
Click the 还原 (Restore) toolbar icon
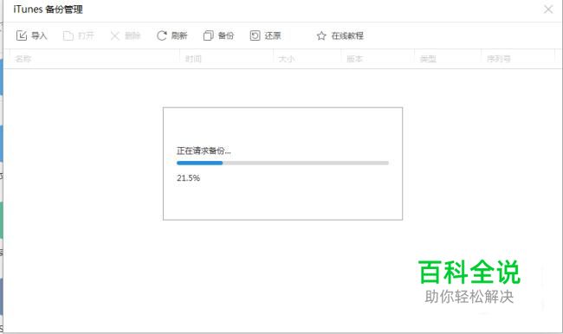click(255, 35)
